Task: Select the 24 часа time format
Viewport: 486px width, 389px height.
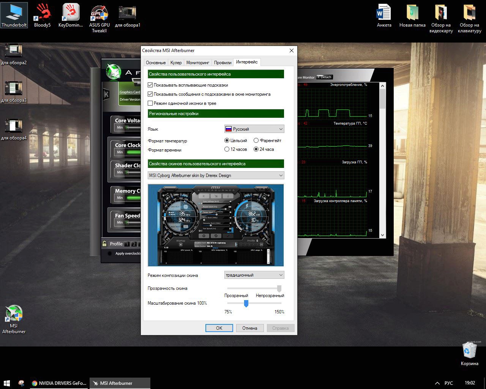Action: (256, 149)
